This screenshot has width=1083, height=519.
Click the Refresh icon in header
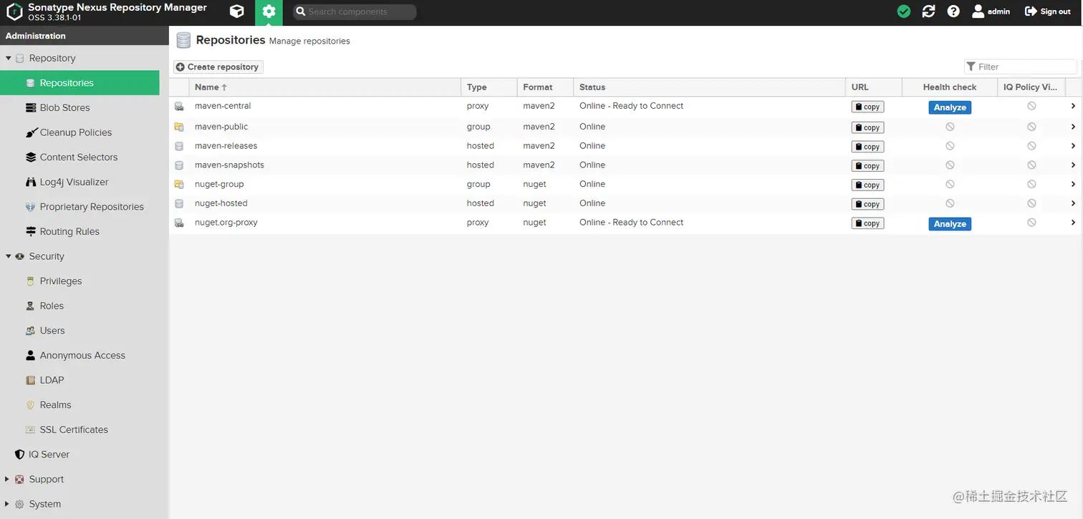928,11
